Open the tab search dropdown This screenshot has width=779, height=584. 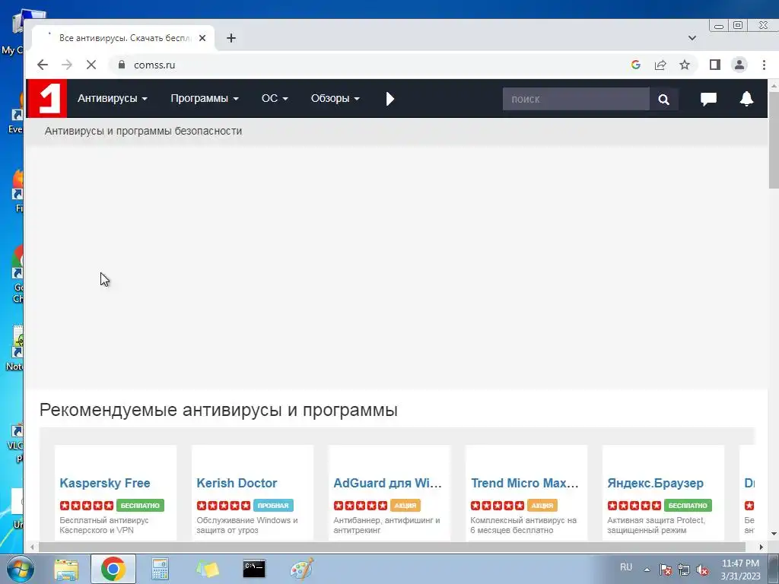(692, 38)
